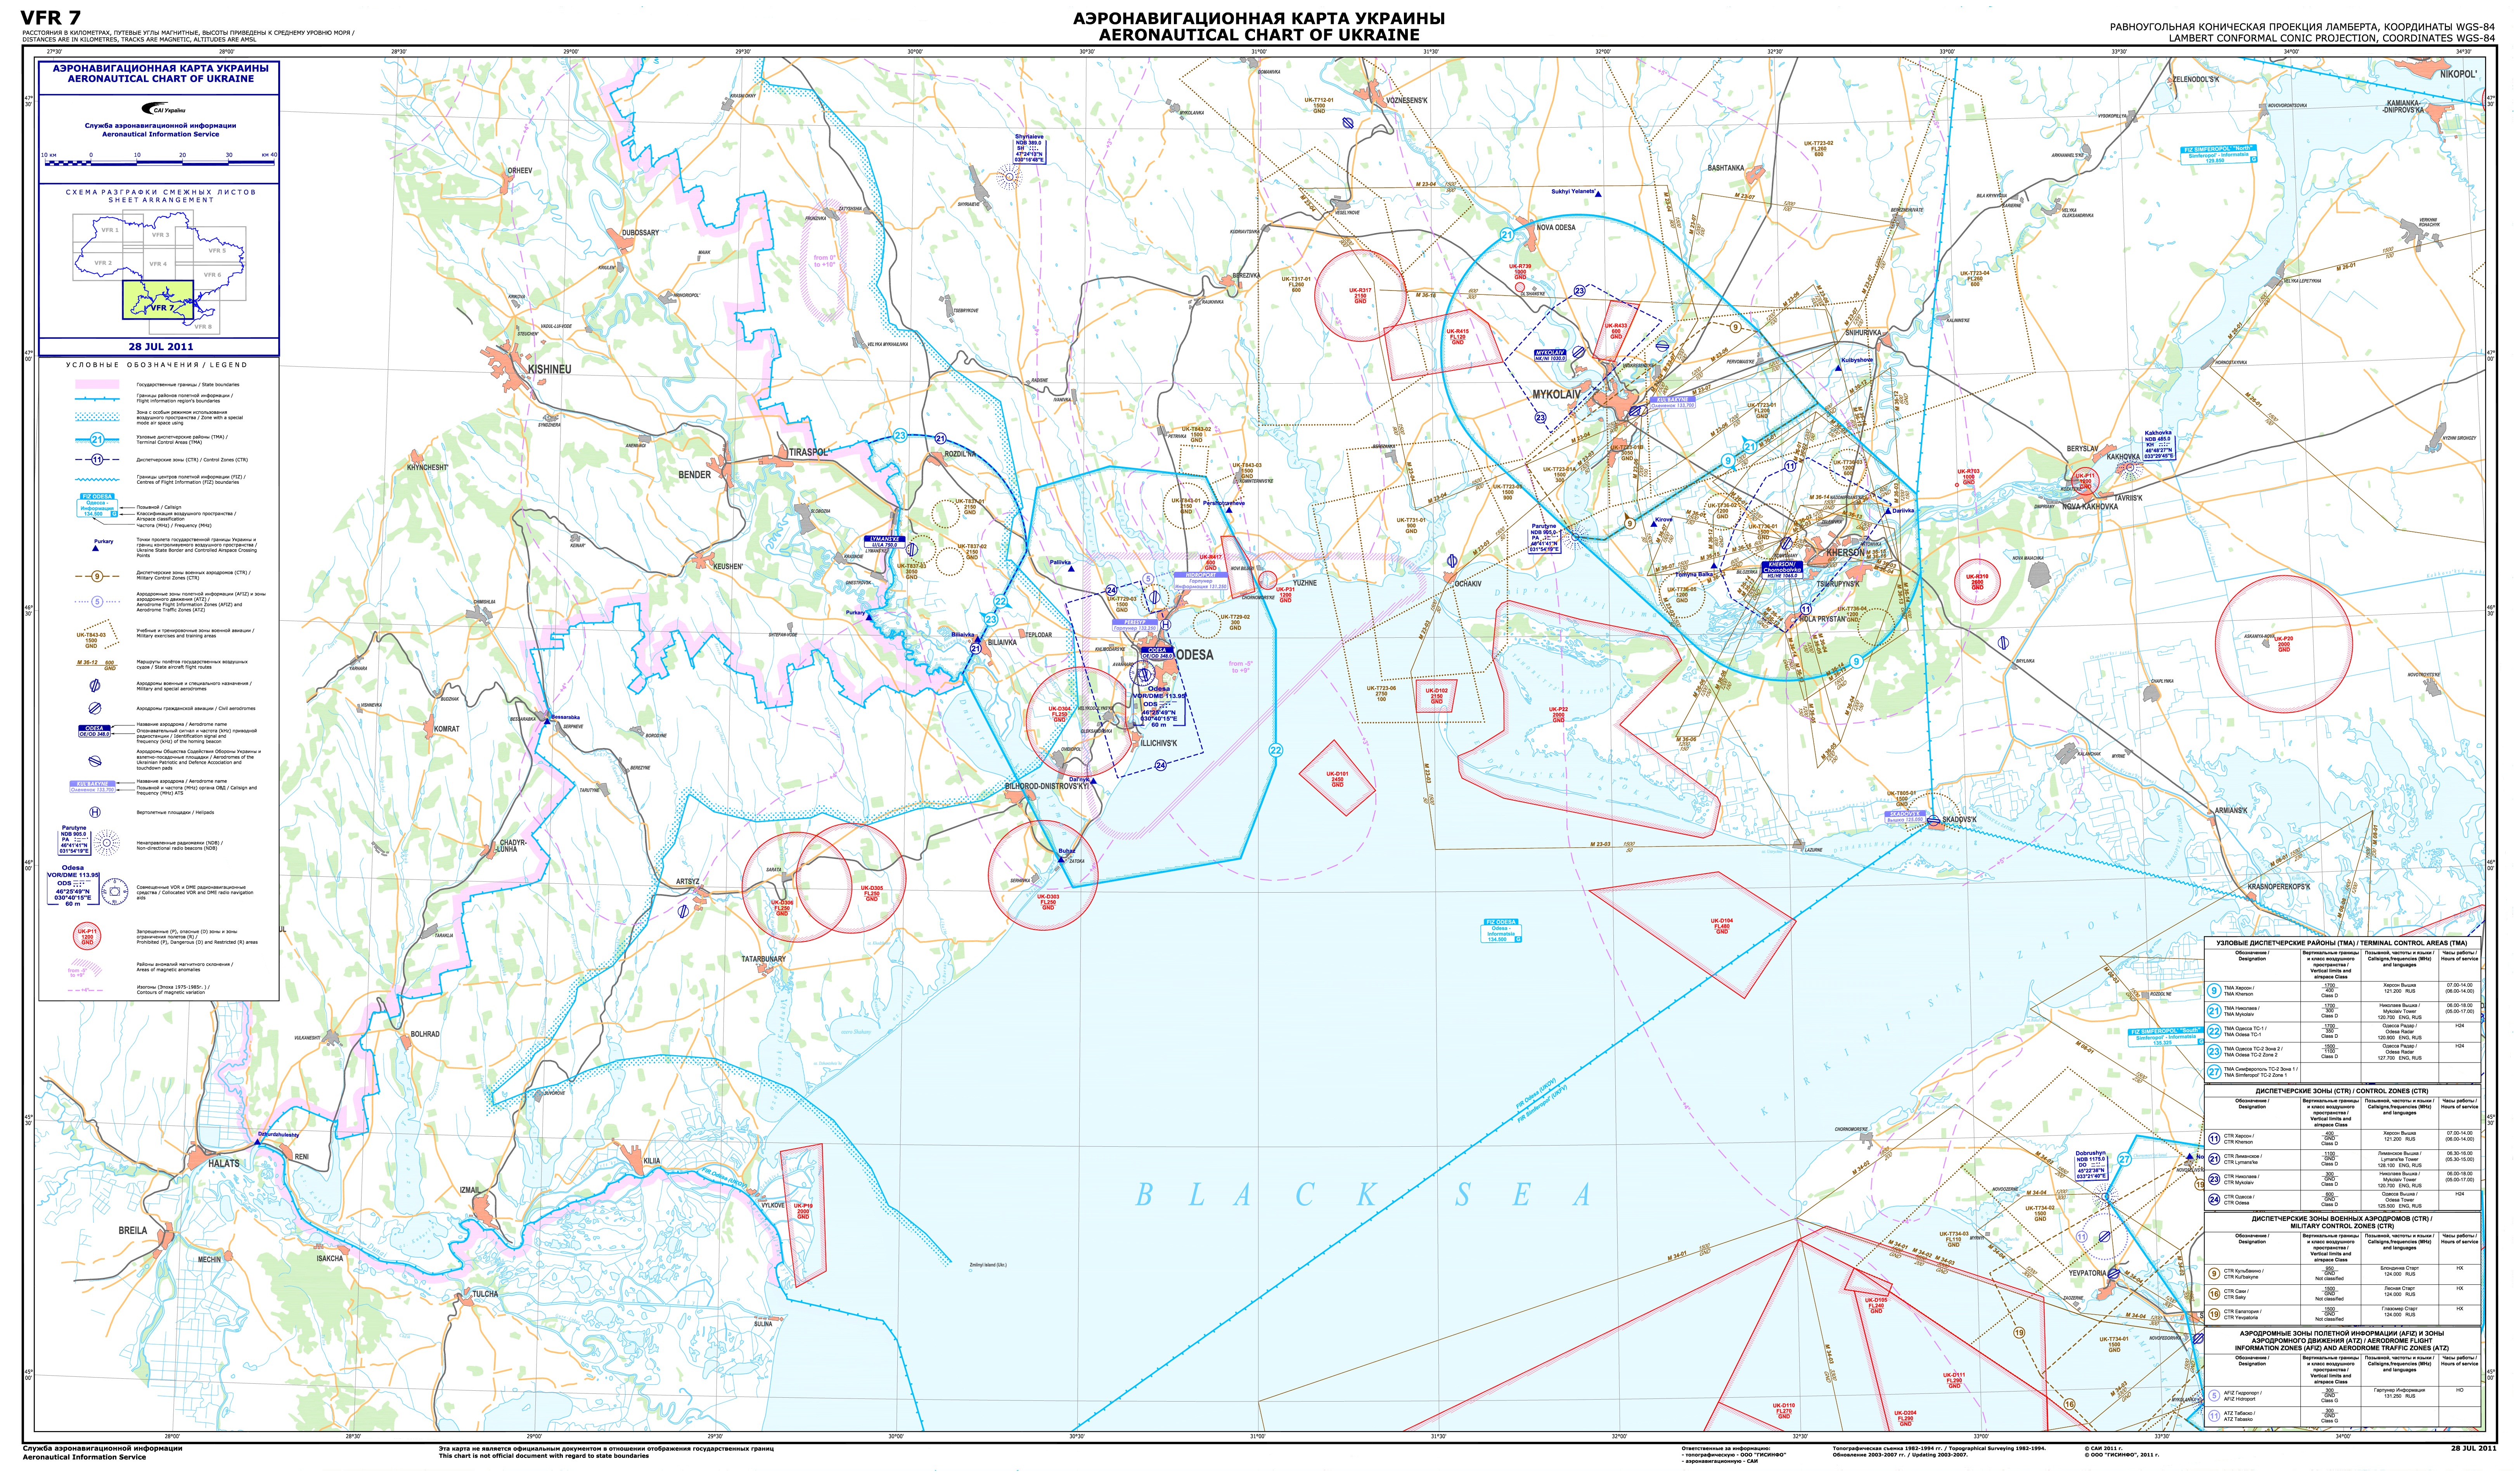Screen dimensions: 2520x1478
Task: Click circle 16 in the CTR Saky table row
Action: pos(2214,1294)
